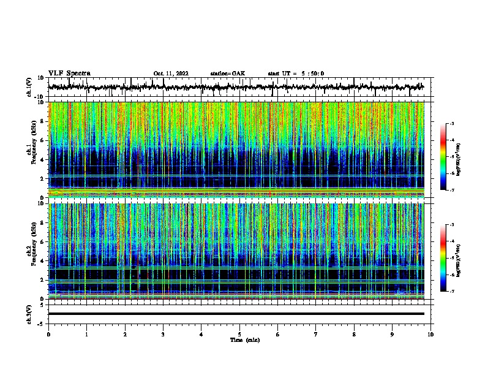Click the "5" tick on ch.3(V) axis
Screen dimensions: 485x375
tap(42, 305)
